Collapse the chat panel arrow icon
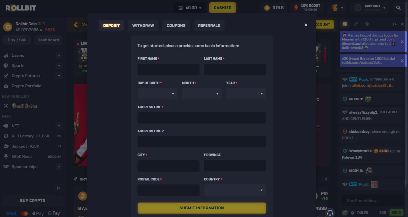Screen dimensions: 408x217 pos(395,24)
